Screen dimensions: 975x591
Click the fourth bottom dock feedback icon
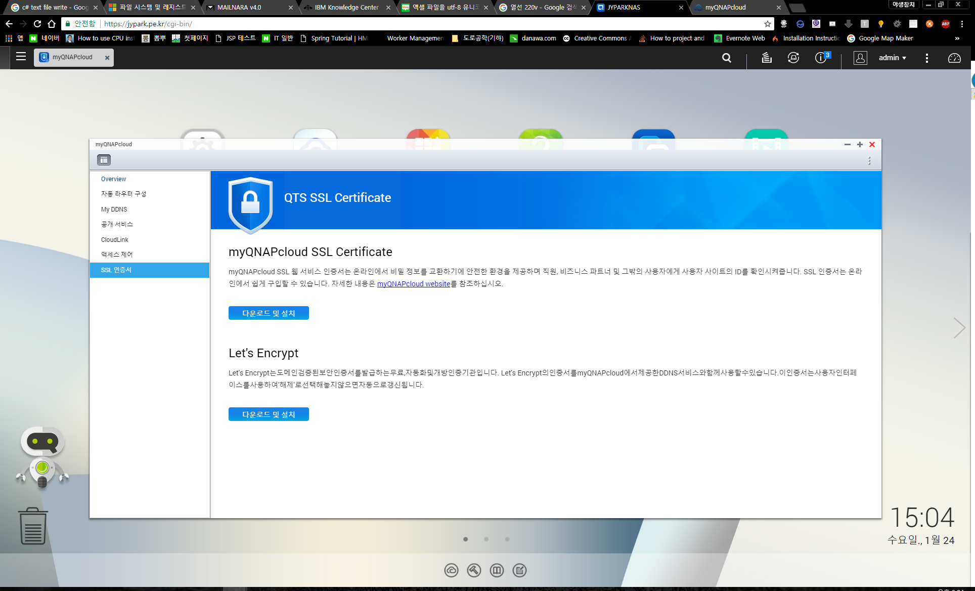coord(519,570)
